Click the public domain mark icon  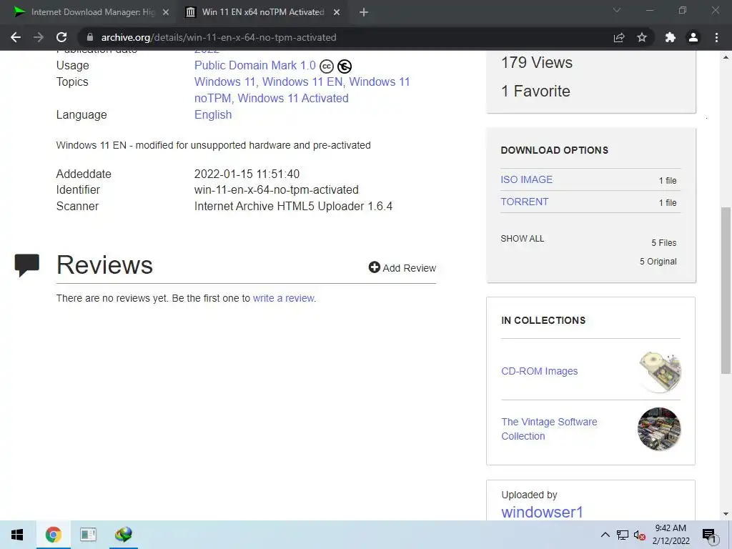pyautogui.click(x=345, y=66)
